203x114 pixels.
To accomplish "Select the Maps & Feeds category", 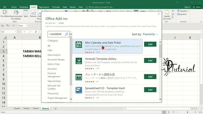I will [x=54, y=81].
